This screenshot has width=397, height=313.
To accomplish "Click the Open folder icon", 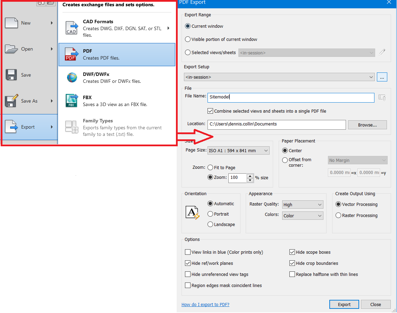I will 11,49.
